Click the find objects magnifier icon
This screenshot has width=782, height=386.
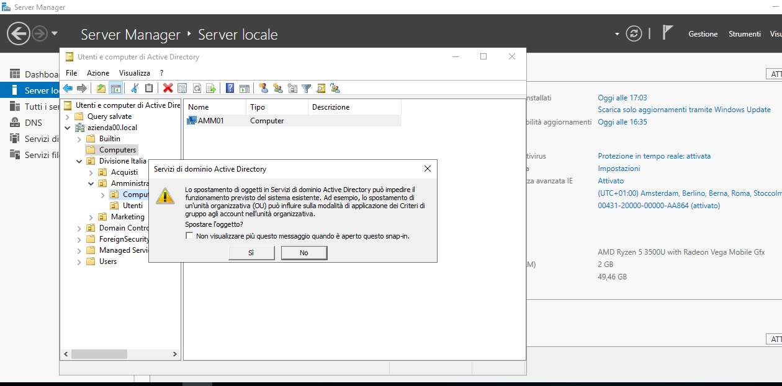[321, 89]
